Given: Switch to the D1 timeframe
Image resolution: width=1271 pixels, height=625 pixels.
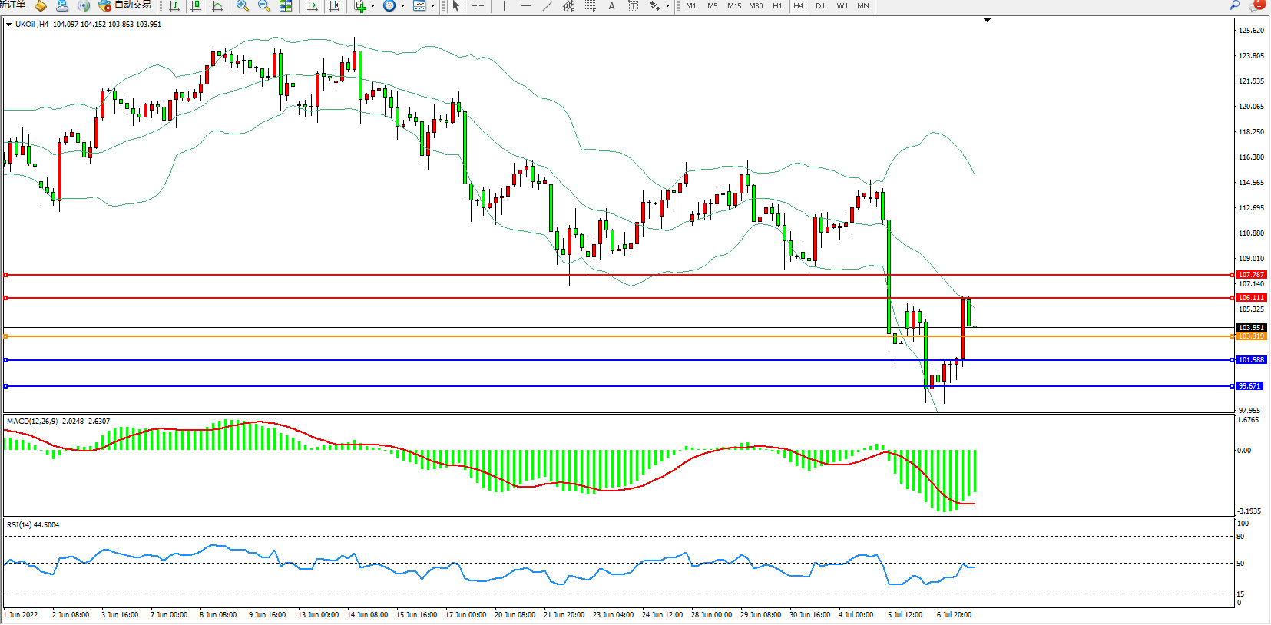Looking at the screenshot, I should (820, 5).
